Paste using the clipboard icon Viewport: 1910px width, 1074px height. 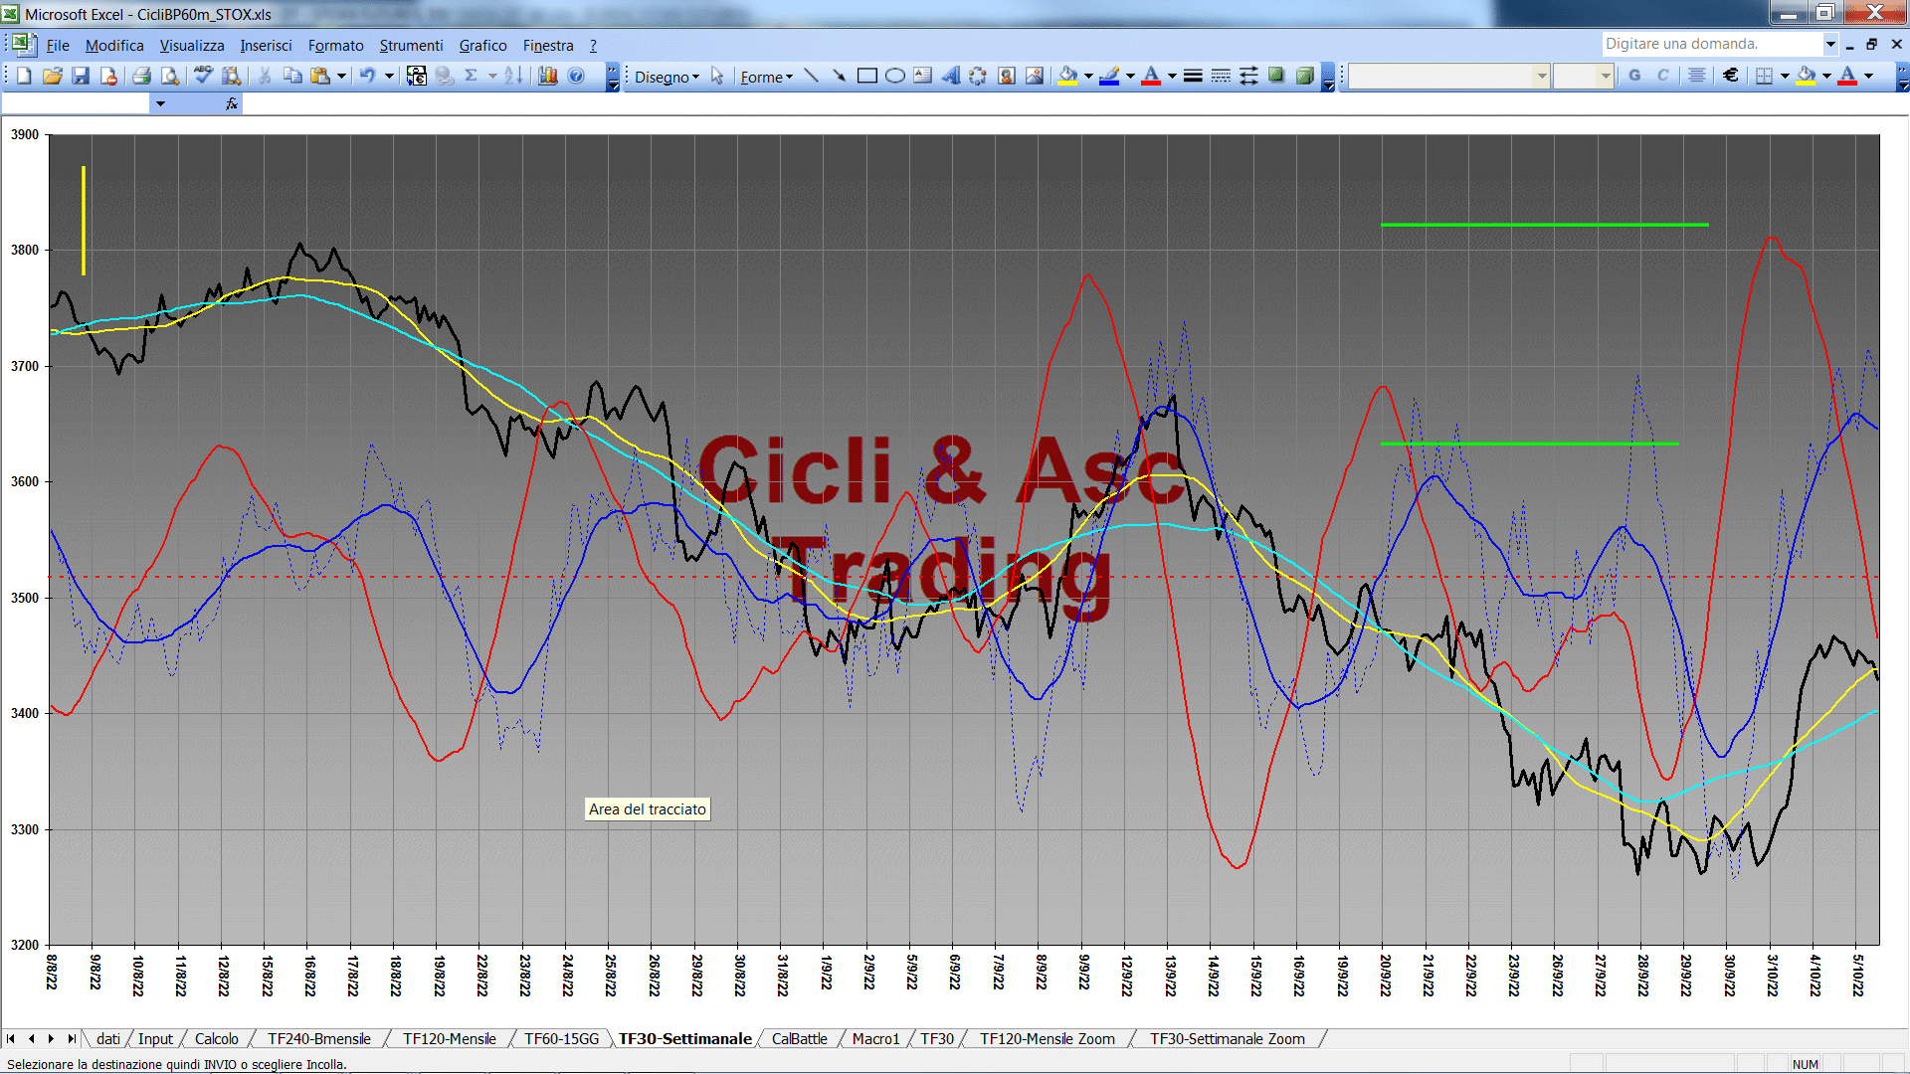click(x=320, y=76)
